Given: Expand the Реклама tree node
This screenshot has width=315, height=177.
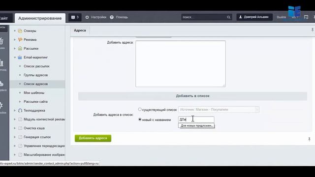Looking at the screenshot, I should (15, 39).
